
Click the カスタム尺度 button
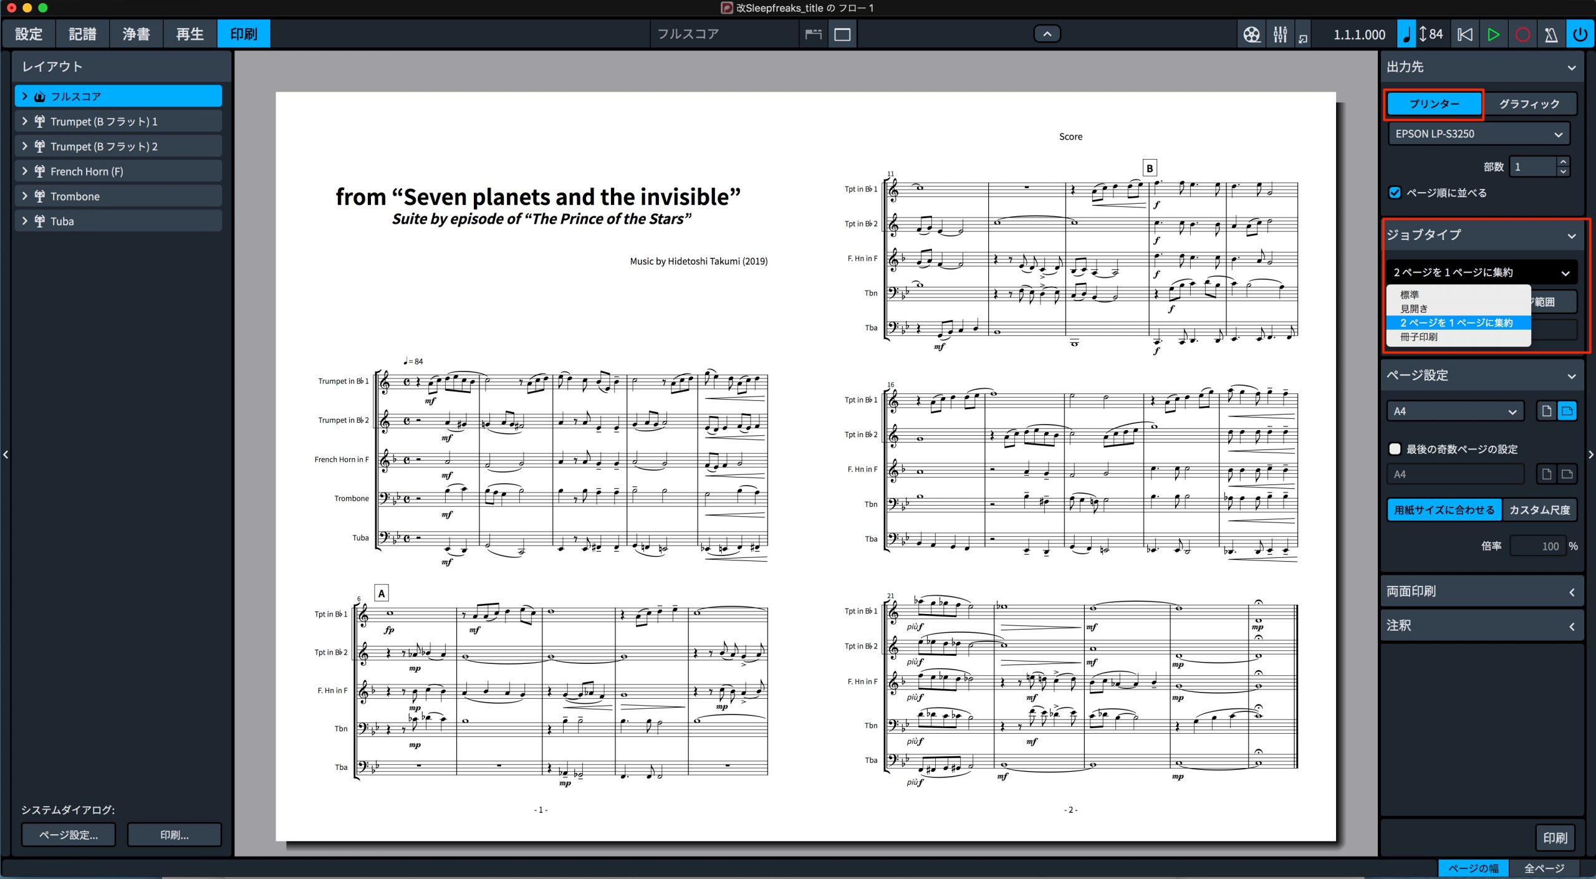pyautogui.click(x=1539, y=510)
